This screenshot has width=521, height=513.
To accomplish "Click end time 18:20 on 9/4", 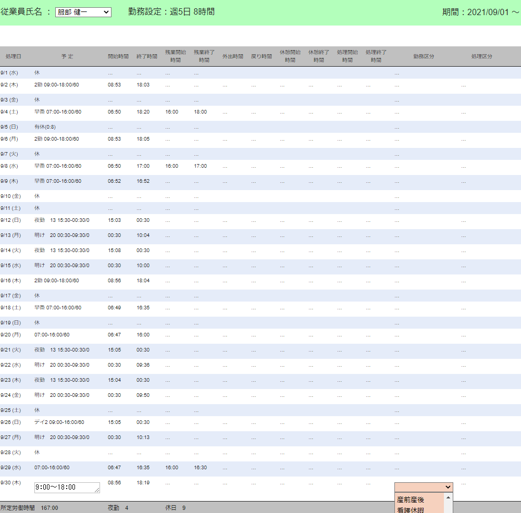I will click(143, 112).
